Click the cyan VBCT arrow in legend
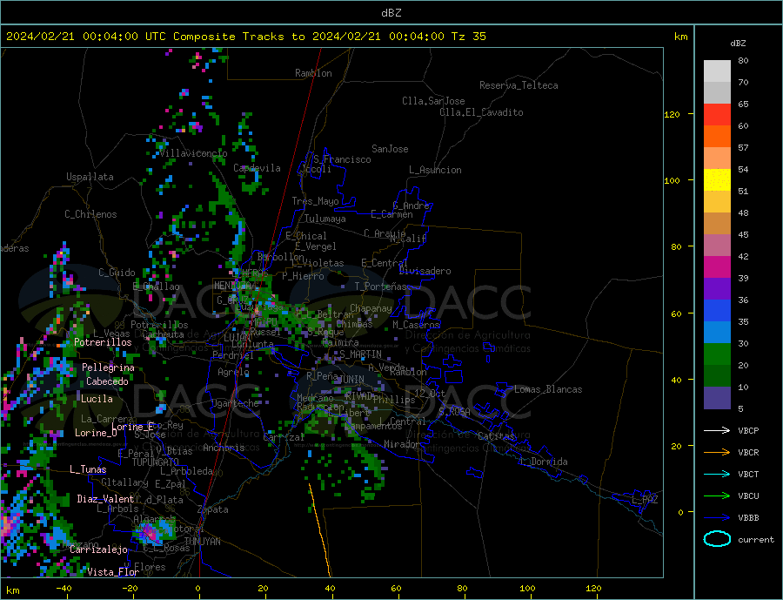 coord(717,474)
